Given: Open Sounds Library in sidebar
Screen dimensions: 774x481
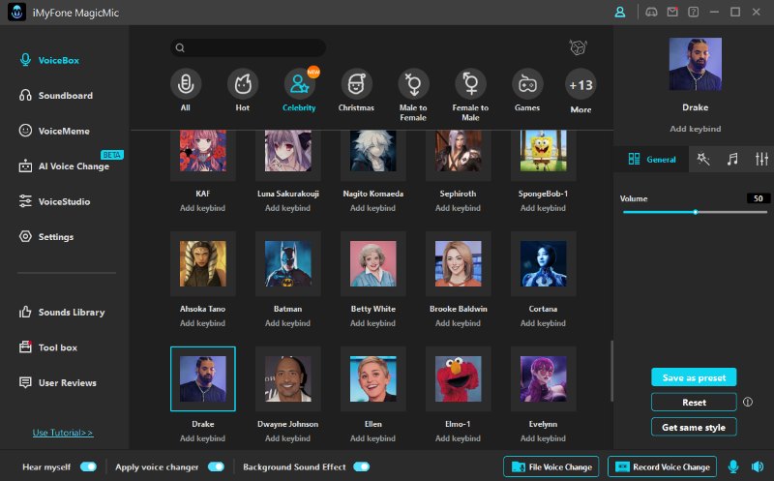Looking at the screenshot, I should [x=62, y=312].
